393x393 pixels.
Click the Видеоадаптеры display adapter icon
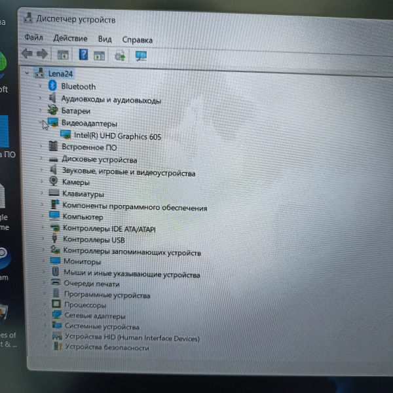(x=53, y=122)
